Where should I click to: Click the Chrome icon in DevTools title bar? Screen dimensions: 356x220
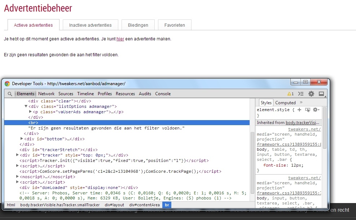click(x=7, y=84)
